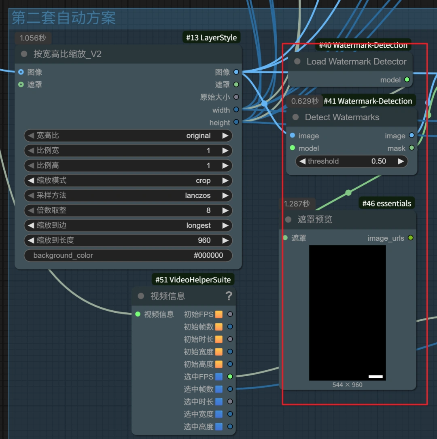Toggle collapse dot of 遮罩预览 node
The height and width of the screenshot is (439, 437).
[x=288, y=219]
